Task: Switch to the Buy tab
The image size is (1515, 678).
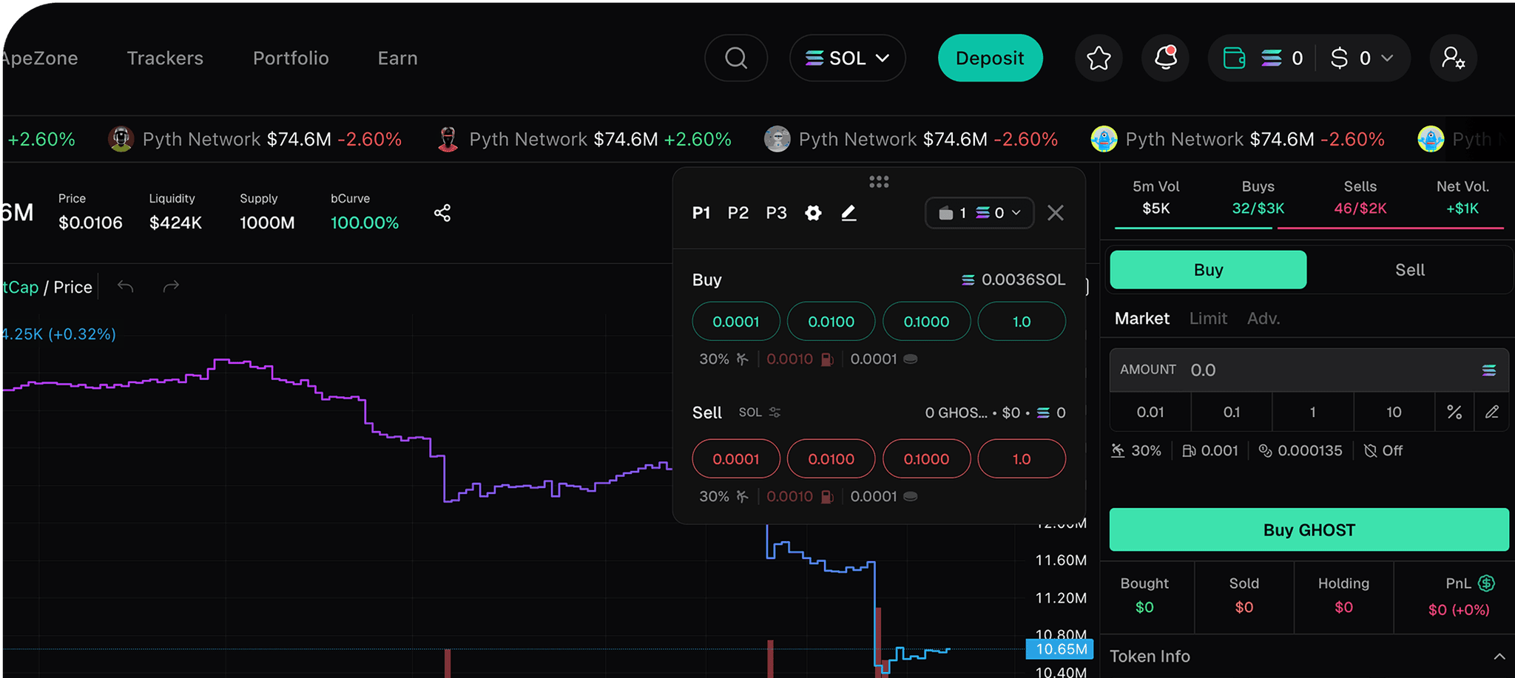Action: [x=1208, y=270]
